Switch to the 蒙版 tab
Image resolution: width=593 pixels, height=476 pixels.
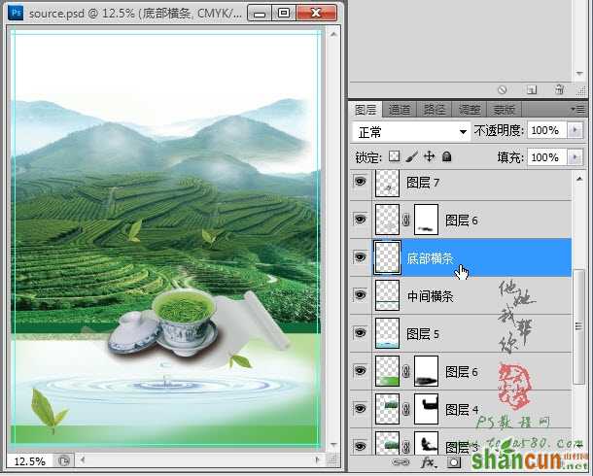pos(505,110)
